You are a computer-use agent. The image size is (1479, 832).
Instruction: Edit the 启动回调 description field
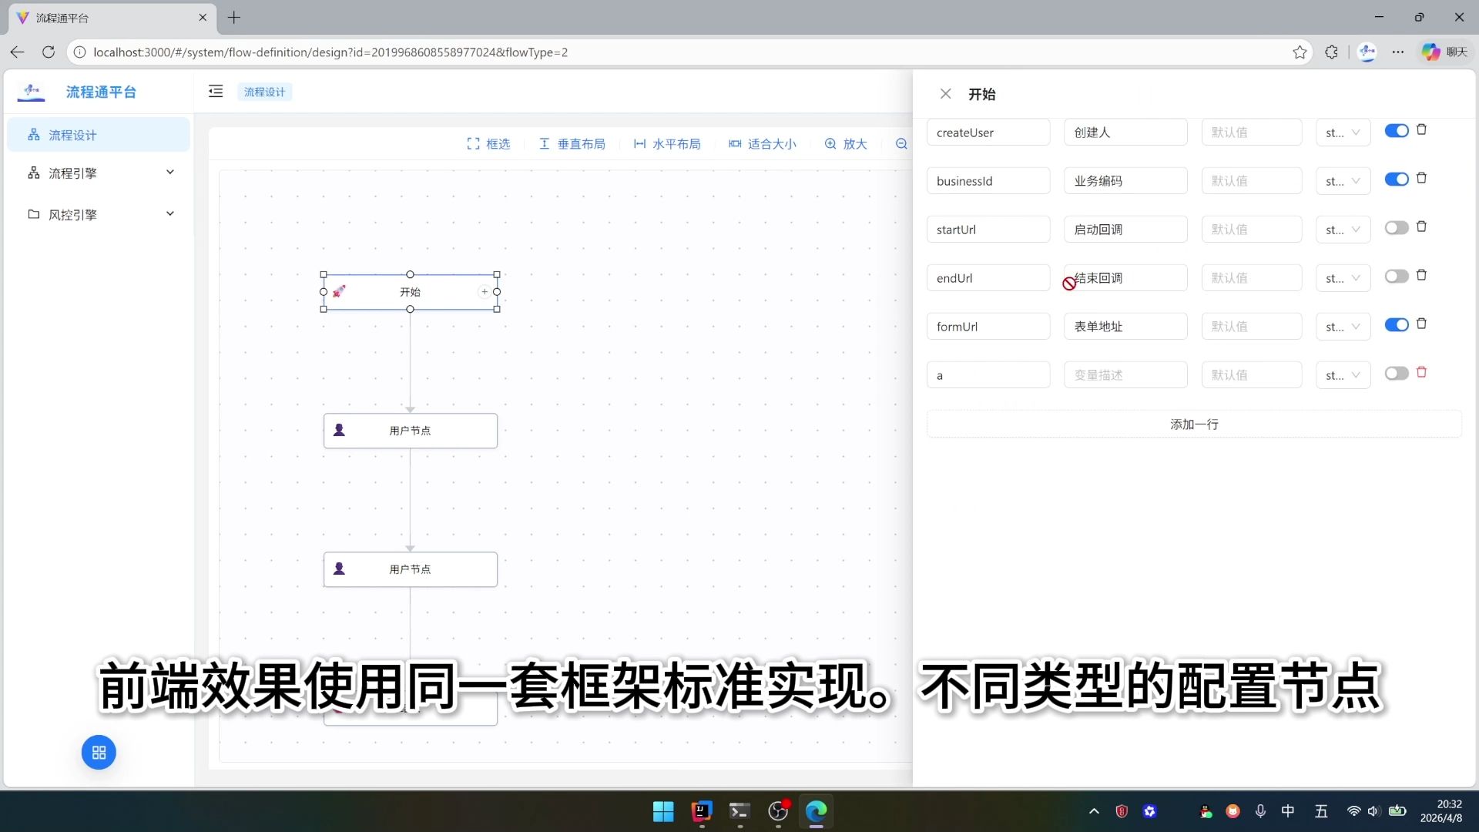pyautogui.click(x=1125, y=230)
